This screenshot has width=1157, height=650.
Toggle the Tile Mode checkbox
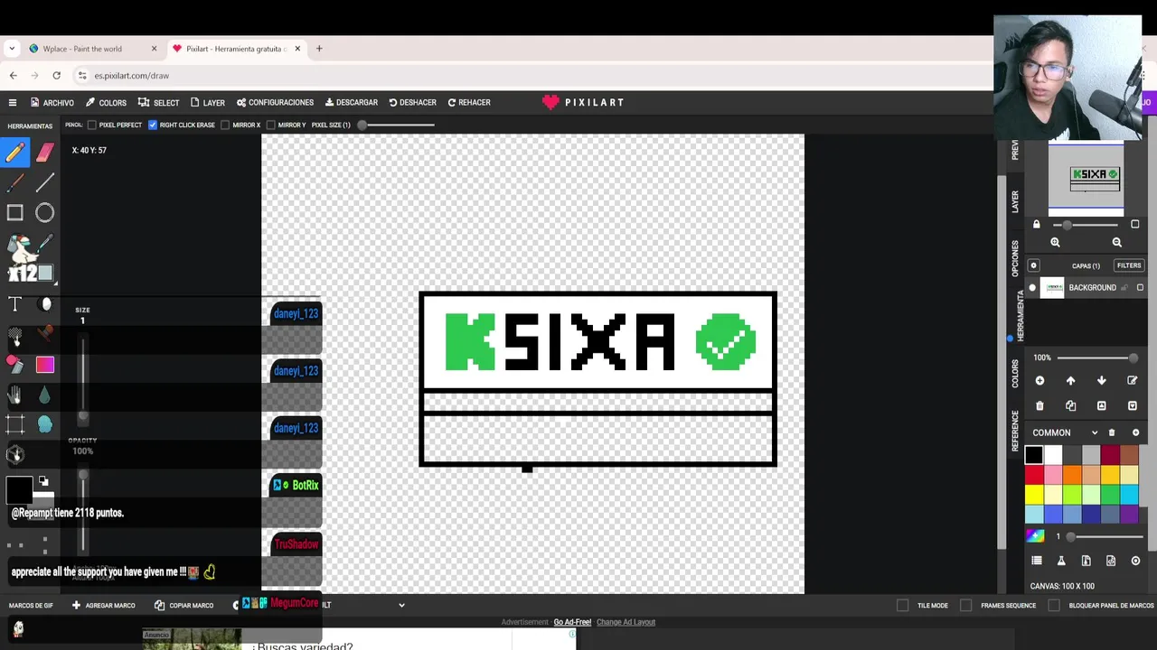coord(902,606)
